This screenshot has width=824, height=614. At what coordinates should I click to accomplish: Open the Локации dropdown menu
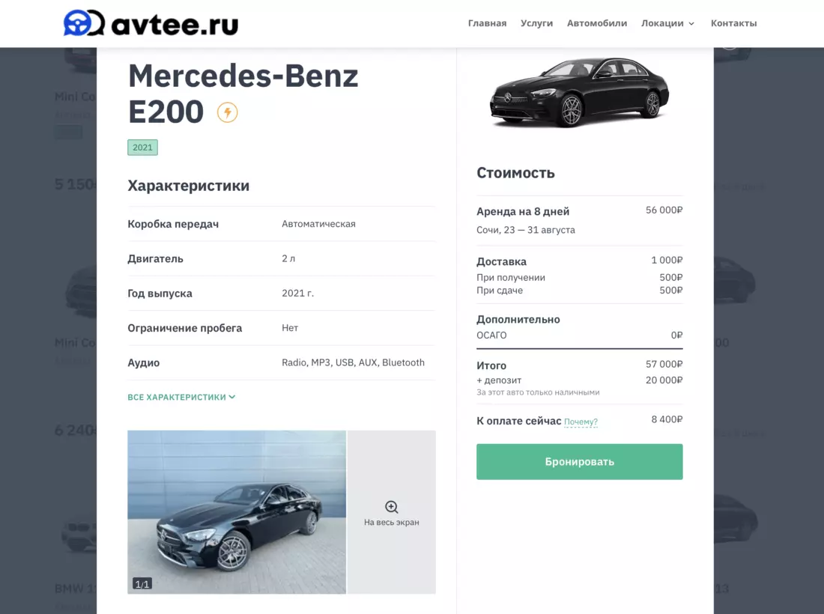[x=662, y=23]
